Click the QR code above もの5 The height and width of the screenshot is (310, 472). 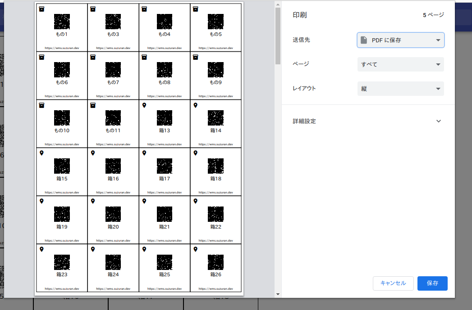pos(216,22)
